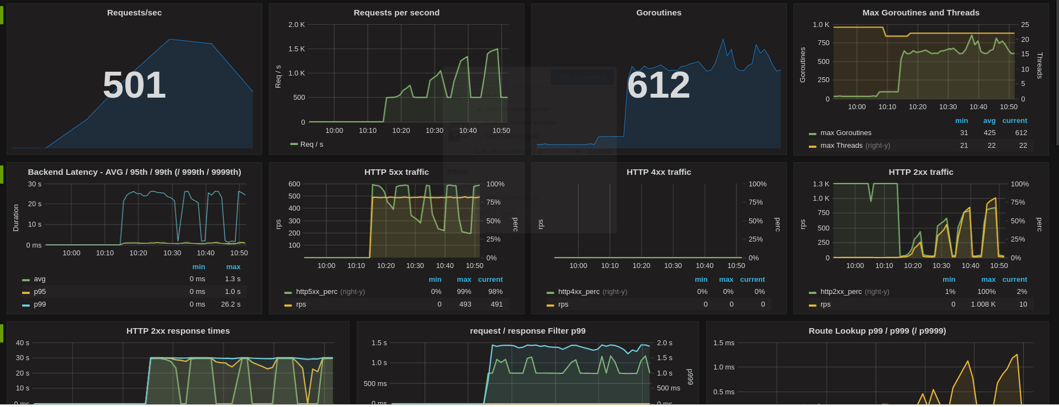Sort HTTP 5xx legend by max column

[x=464, y=280]
